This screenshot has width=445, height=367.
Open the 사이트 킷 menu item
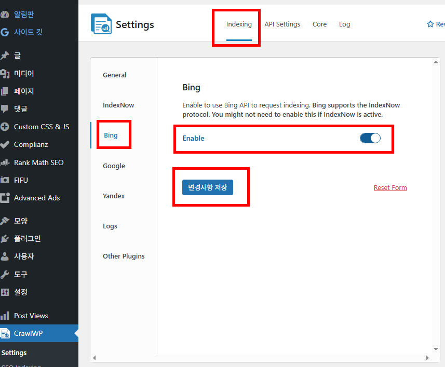coord(28,32)
